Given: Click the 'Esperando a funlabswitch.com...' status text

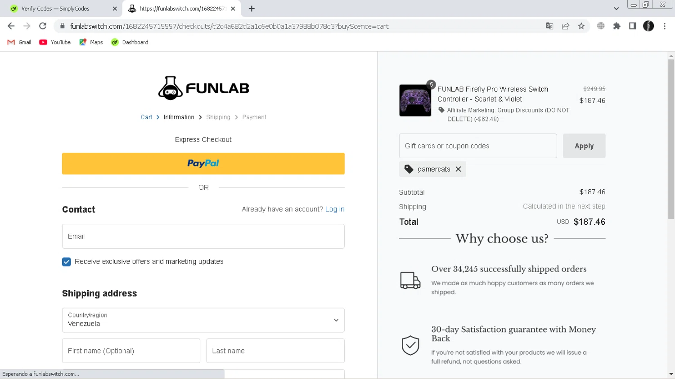Looking at the screenshot, I should tap(40, 374).
